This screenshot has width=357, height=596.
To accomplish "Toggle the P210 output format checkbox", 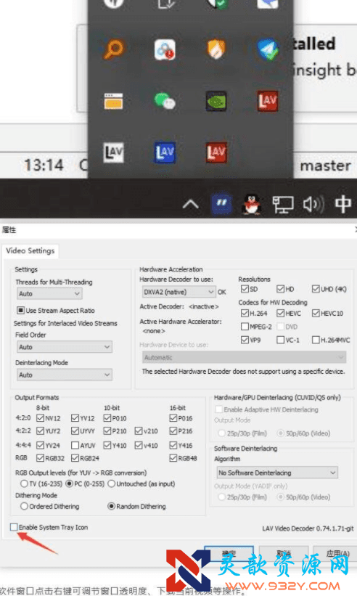I will tap(107, 431).
